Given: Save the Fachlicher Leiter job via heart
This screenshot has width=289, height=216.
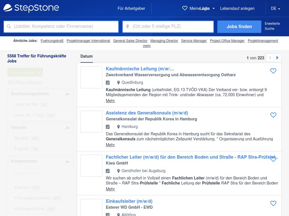Looking at the screenshot, I should (273, 159).
